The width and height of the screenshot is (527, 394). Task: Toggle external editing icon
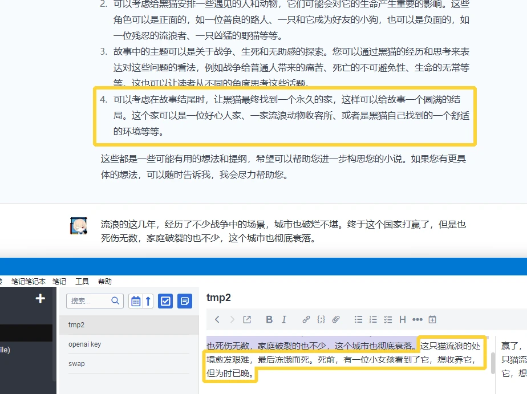247,319
